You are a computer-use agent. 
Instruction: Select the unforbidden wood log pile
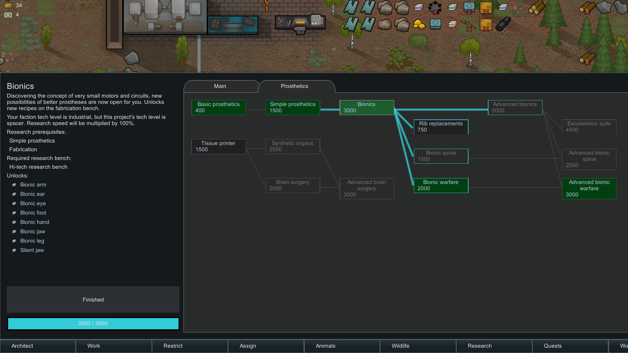tap(537, 7)
